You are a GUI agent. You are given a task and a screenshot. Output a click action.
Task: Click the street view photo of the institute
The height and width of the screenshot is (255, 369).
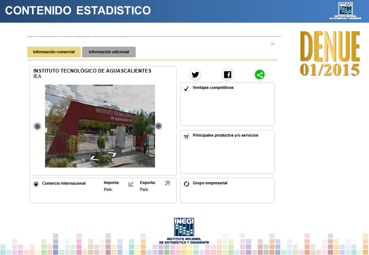click(100, 126)
